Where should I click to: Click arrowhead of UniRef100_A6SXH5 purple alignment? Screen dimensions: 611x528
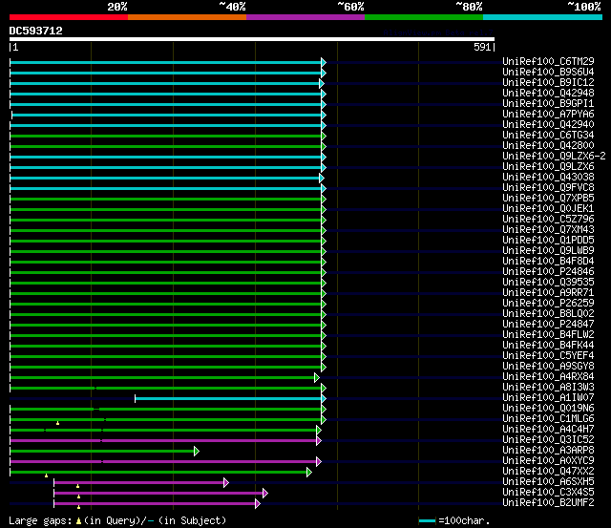(226, 482)
